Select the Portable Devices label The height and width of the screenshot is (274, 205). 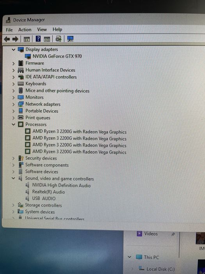[42, 111]
